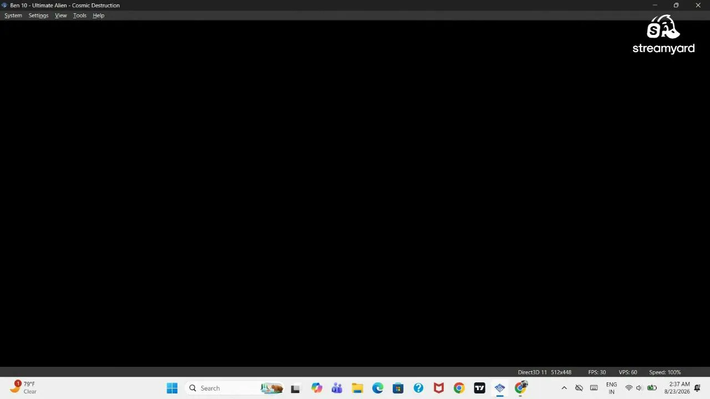Switch the ENG IN input language
Viewport: 710px width, 399px height.
click(x=611, y=388)
